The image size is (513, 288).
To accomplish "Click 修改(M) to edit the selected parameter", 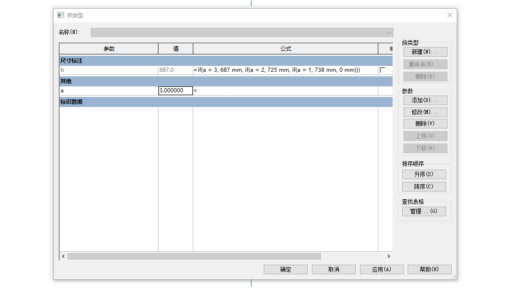I will [x=425, y=112].
